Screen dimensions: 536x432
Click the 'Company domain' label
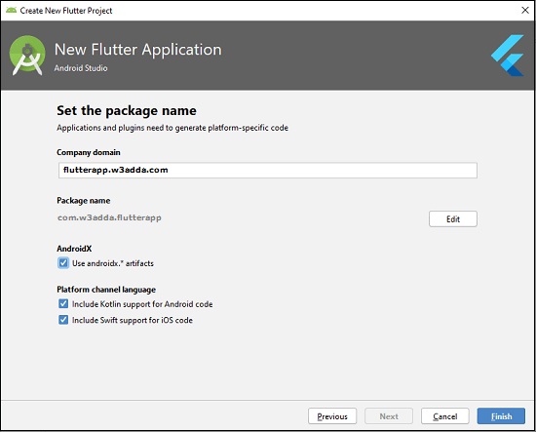click(x=89, y=152)
